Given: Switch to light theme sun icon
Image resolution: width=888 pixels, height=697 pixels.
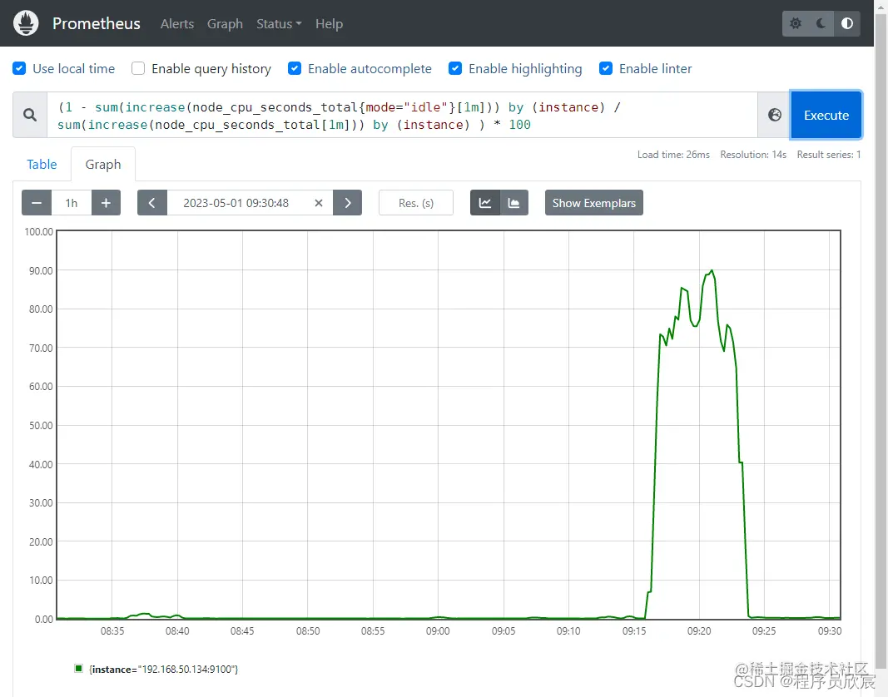Looking at the screenshot, I should (795, 24).
